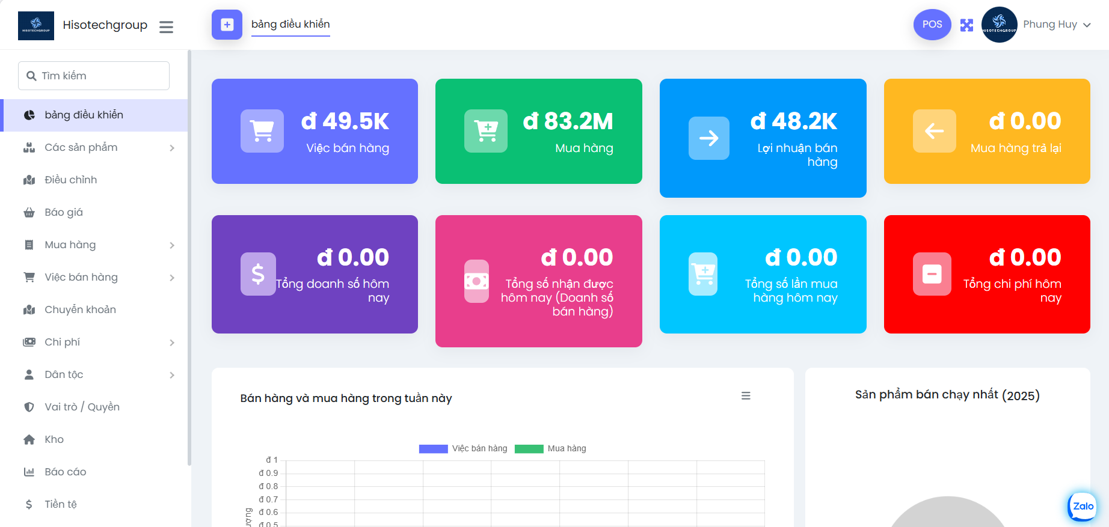Screen dimensions: 1109x527
Task: Click the plus quick-add icon in header
Action: point(227,25)
